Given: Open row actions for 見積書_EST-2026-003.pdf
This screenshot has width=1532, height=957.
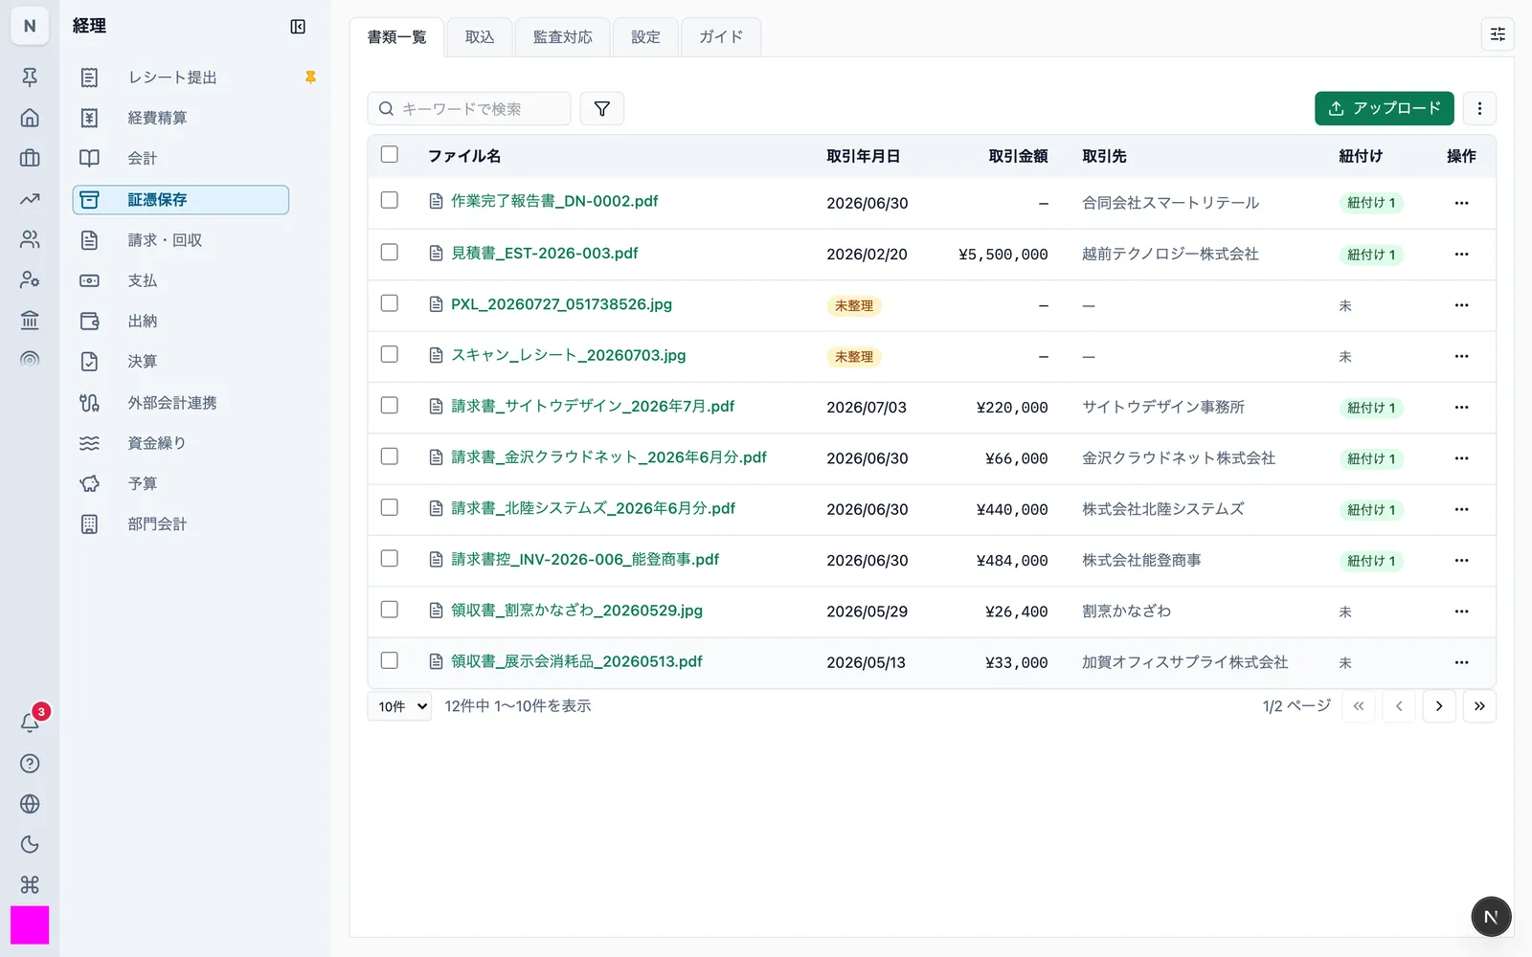Looking at the screenshot, I should click(1461, 255).
